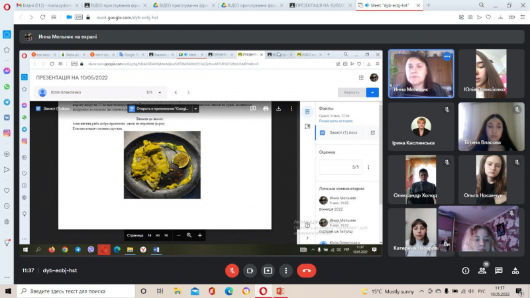Open the chat panel icon
This screenshot has height=298, width=530.
[x=499, y=271]
